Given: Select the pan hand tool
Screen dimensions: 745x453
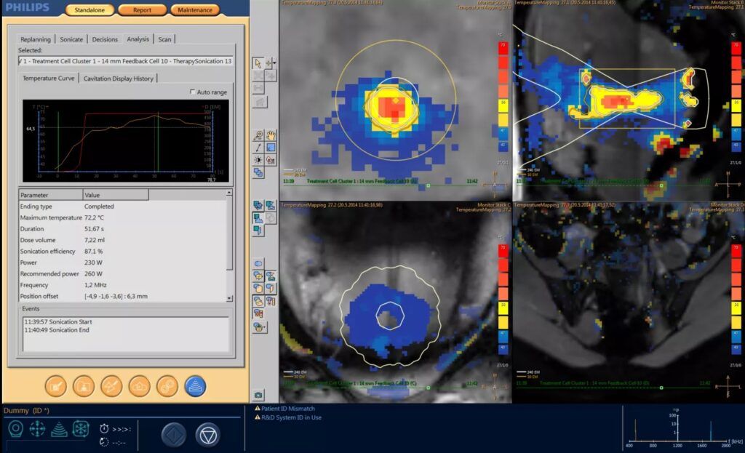Looking at the screenshot, I should click(x=271, y=135).
